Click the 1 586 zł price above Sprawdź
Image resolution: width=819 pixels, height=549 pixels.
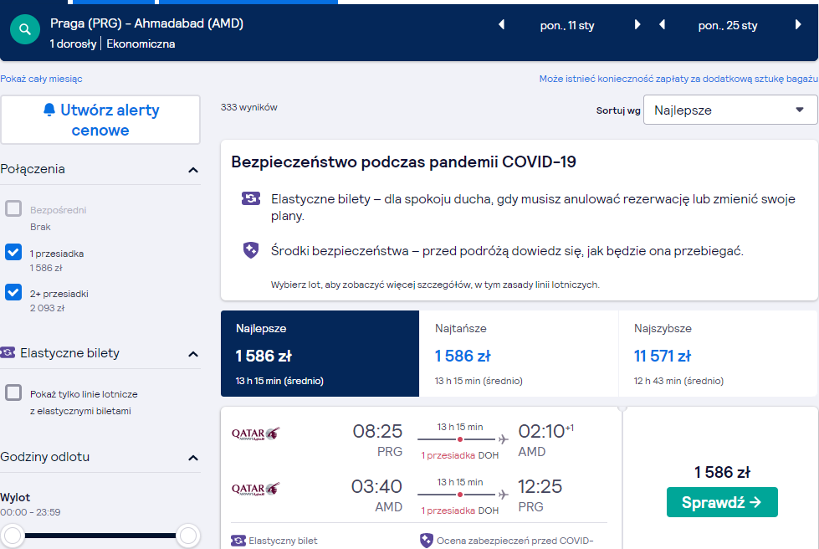click(x=722, y=472)
